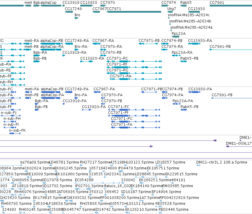Click EST DMG1-chr3L.2.108.a.5prime label

coord(222,162)
